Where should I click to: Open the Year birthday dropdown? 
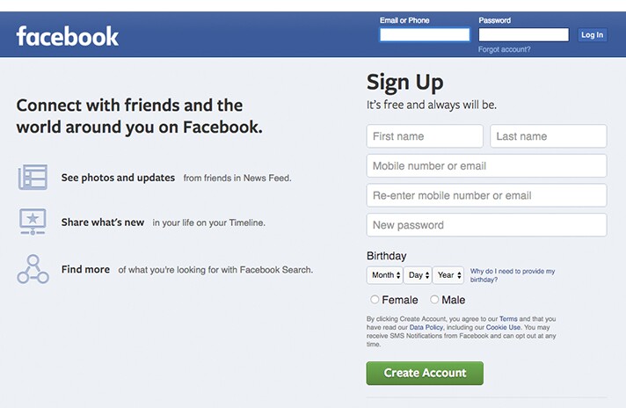(x=448, y=275)
